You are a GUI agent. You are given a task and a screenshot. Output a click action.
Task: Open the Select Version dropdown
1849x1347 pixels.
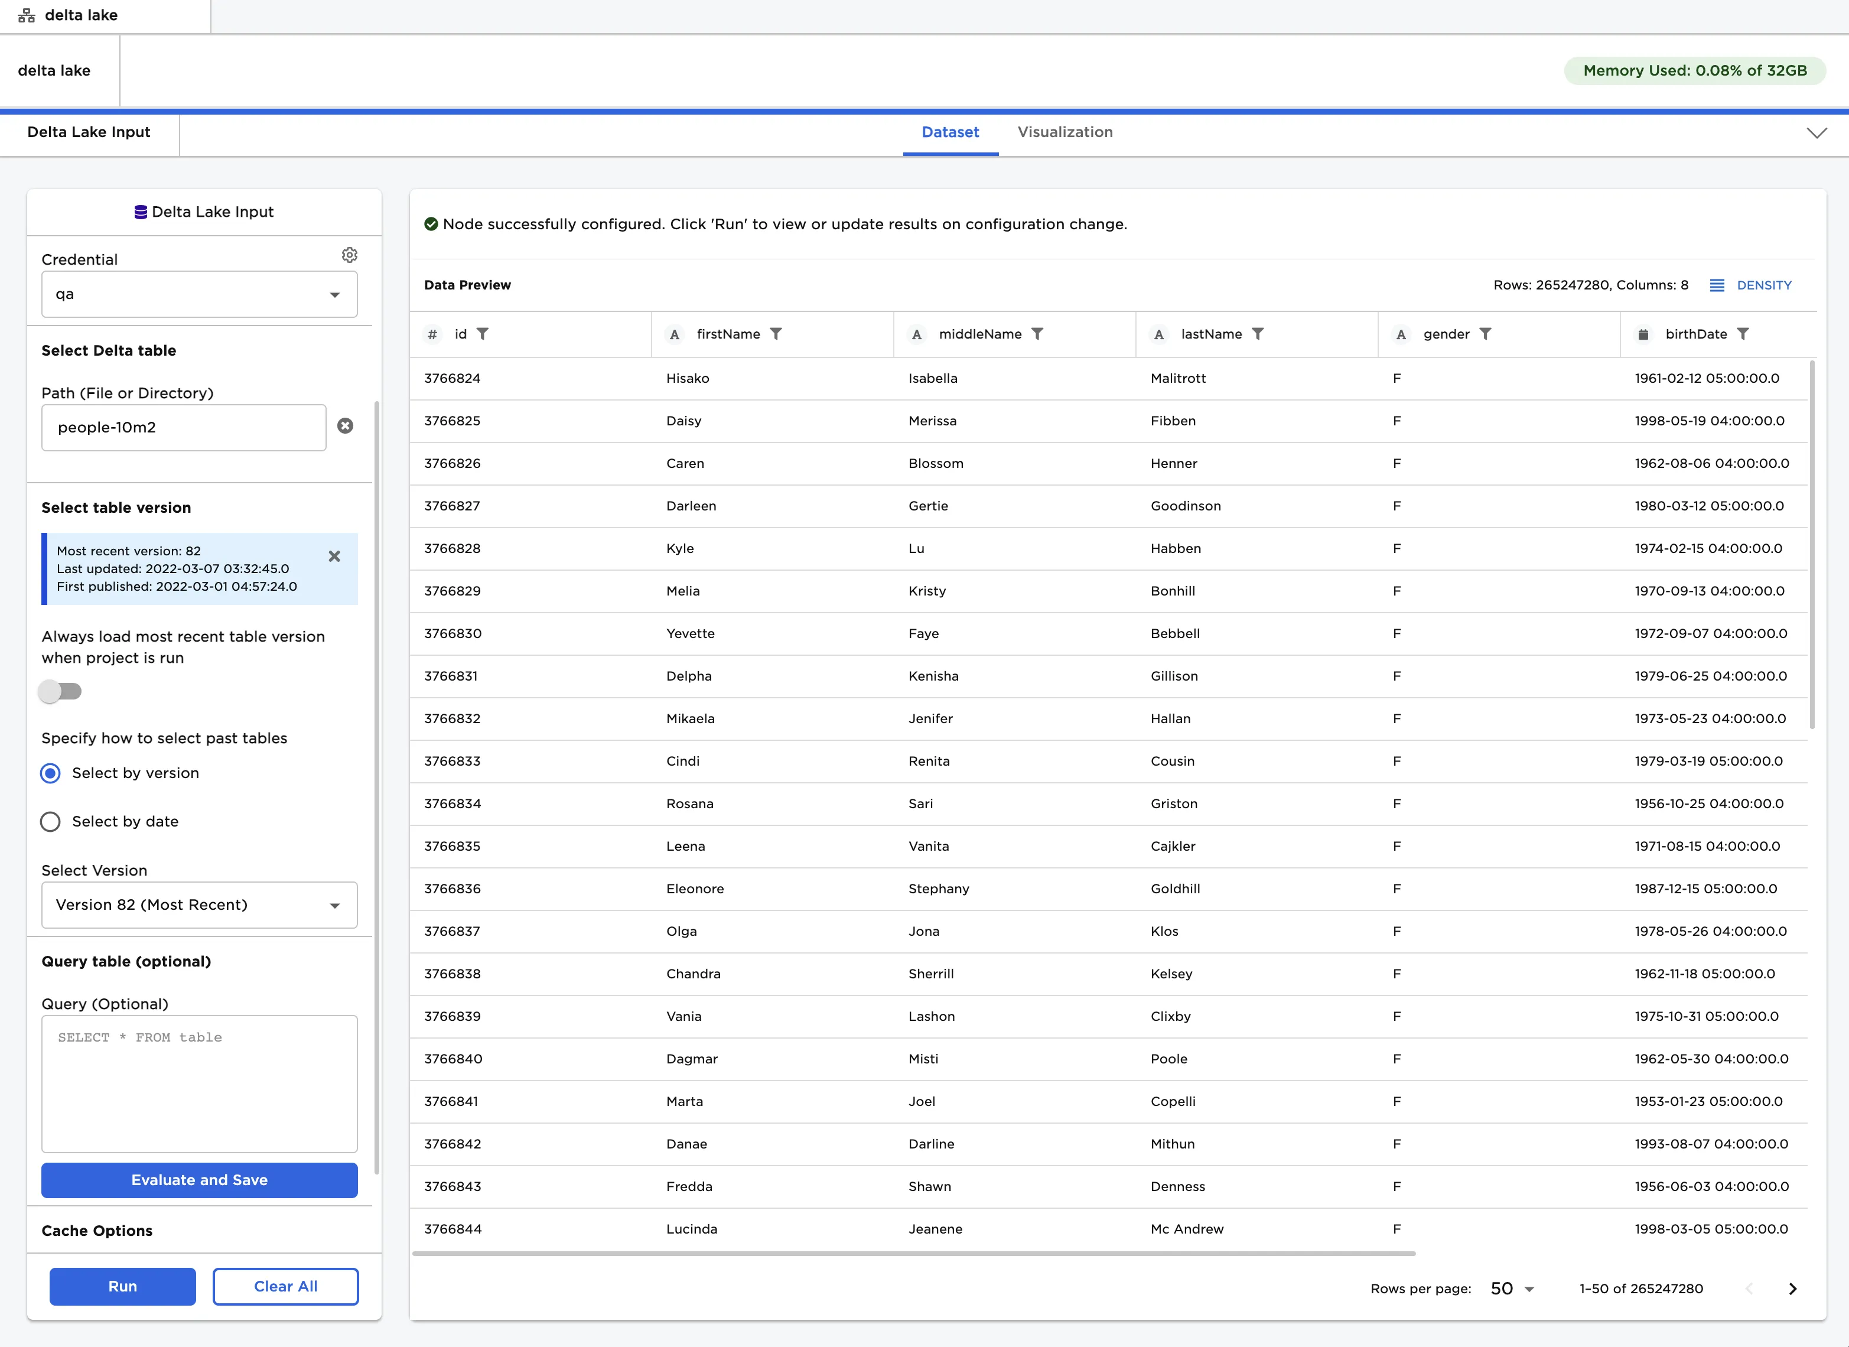(199, 905)
